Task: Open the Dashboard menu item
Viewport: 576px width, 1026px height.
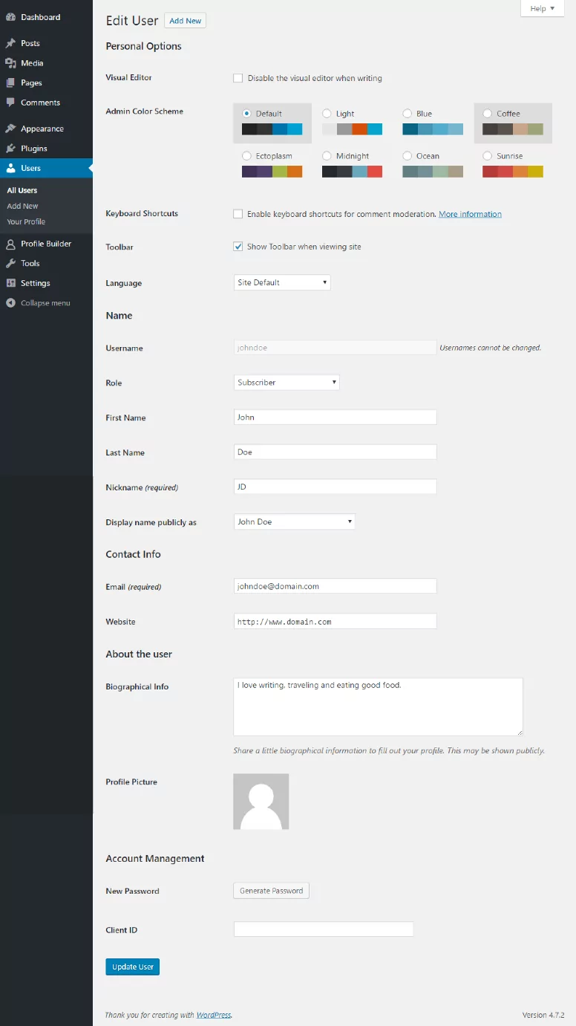Action: (x=46, y=17)
